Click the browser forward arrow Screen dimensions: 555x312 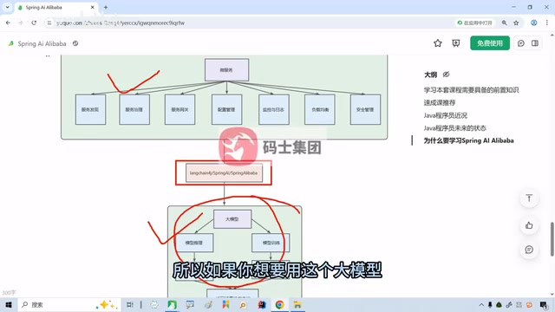(x=21, y=23)
